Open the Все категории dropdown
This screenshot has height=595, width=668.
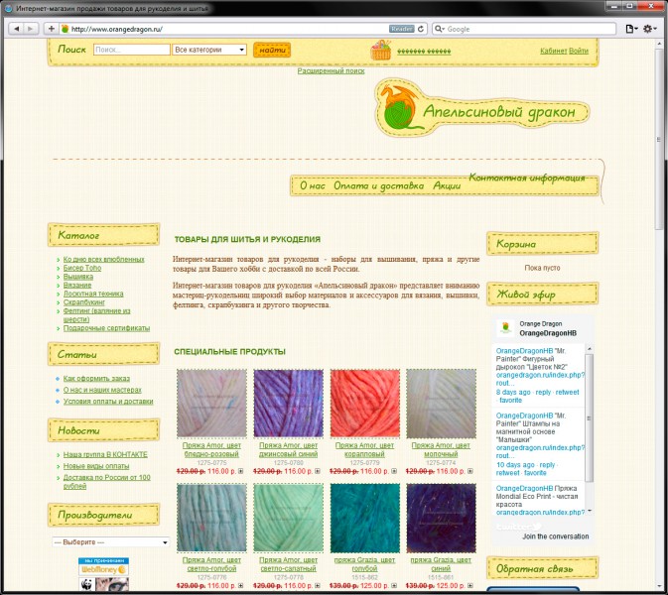click(209, 50)
